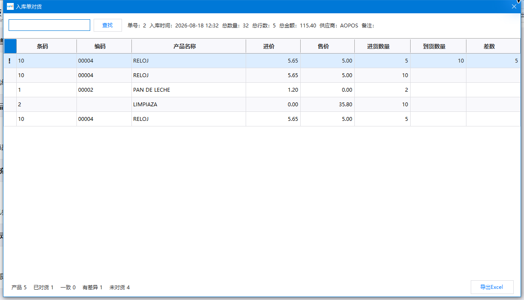Screen dimensions: 524x300
Task: Click the 有差异 1 status counter
Action: point(92,288)
